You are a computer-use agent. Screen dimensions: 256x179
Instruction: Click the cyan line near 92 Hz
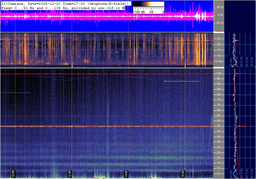182,81
